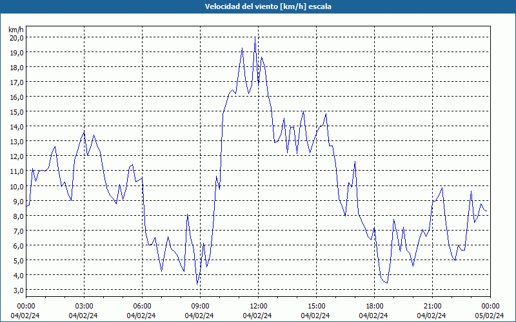This screenshot has height=322, width=516.
Task: Click the '15,0' y-axis value
Action: point(17,111)
